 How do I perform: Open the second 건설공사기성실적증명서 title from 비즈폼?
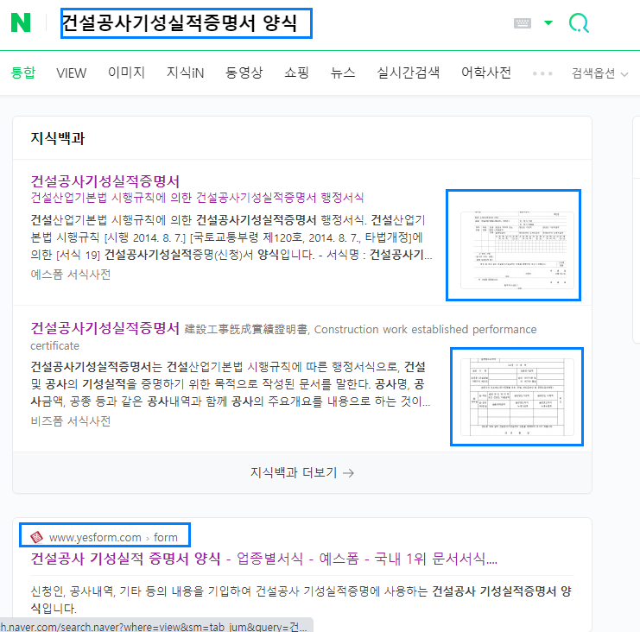tap(105, 327)
